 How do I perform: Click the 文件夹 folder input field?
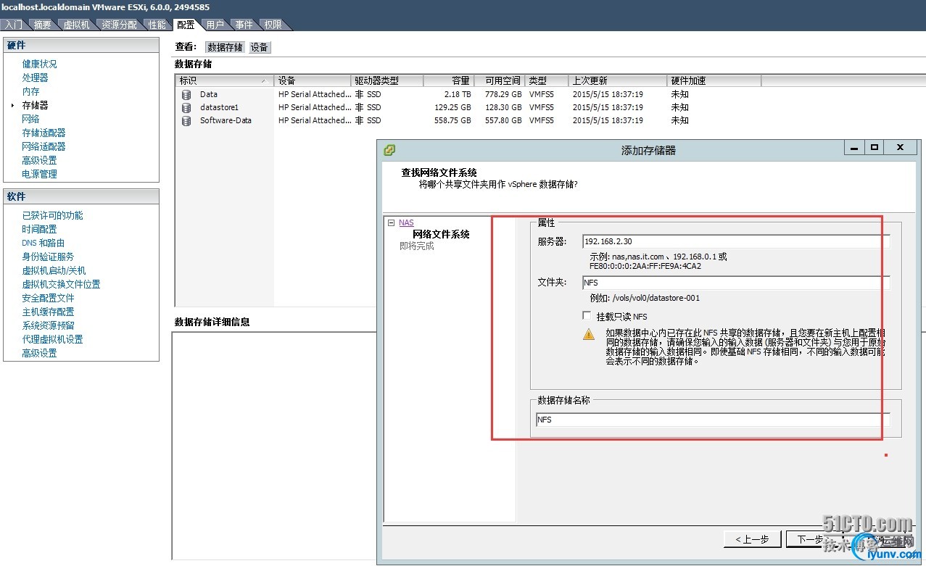[x=736, y=283]
